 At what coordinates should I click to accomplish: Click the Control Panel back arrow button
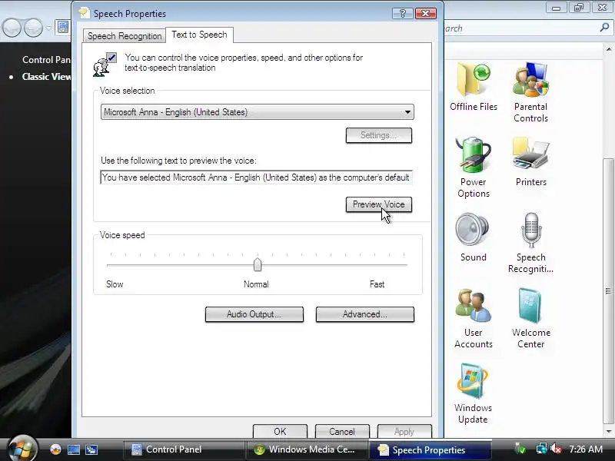[x=12, y=28]
